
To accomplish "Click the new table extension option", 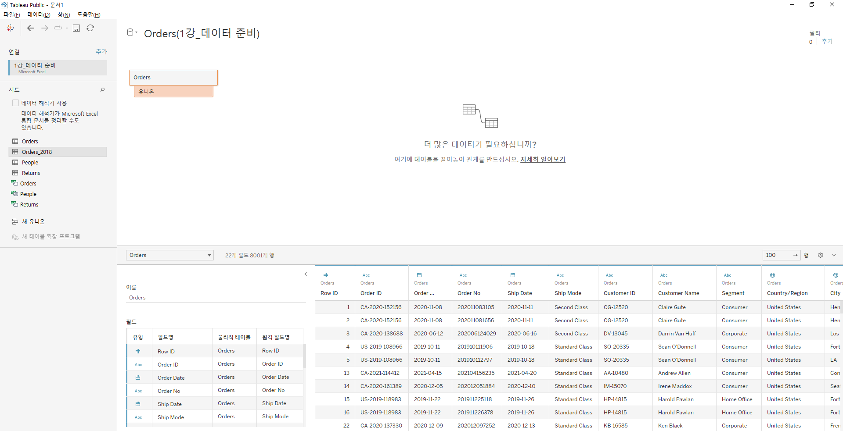I will pos(46,237).
